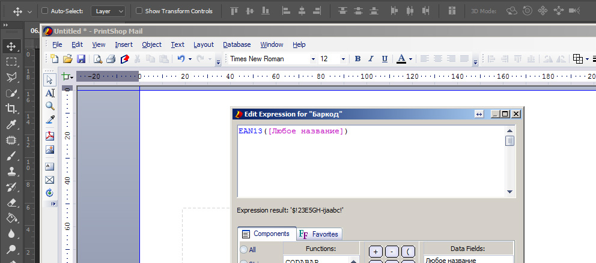
Task: Click Photoshop distribute spacing icon
Action: [452, 11]
